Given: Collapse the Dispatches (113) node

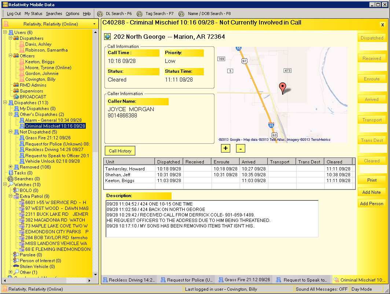Looking at the screenshot, I should [x=5, y=102].
